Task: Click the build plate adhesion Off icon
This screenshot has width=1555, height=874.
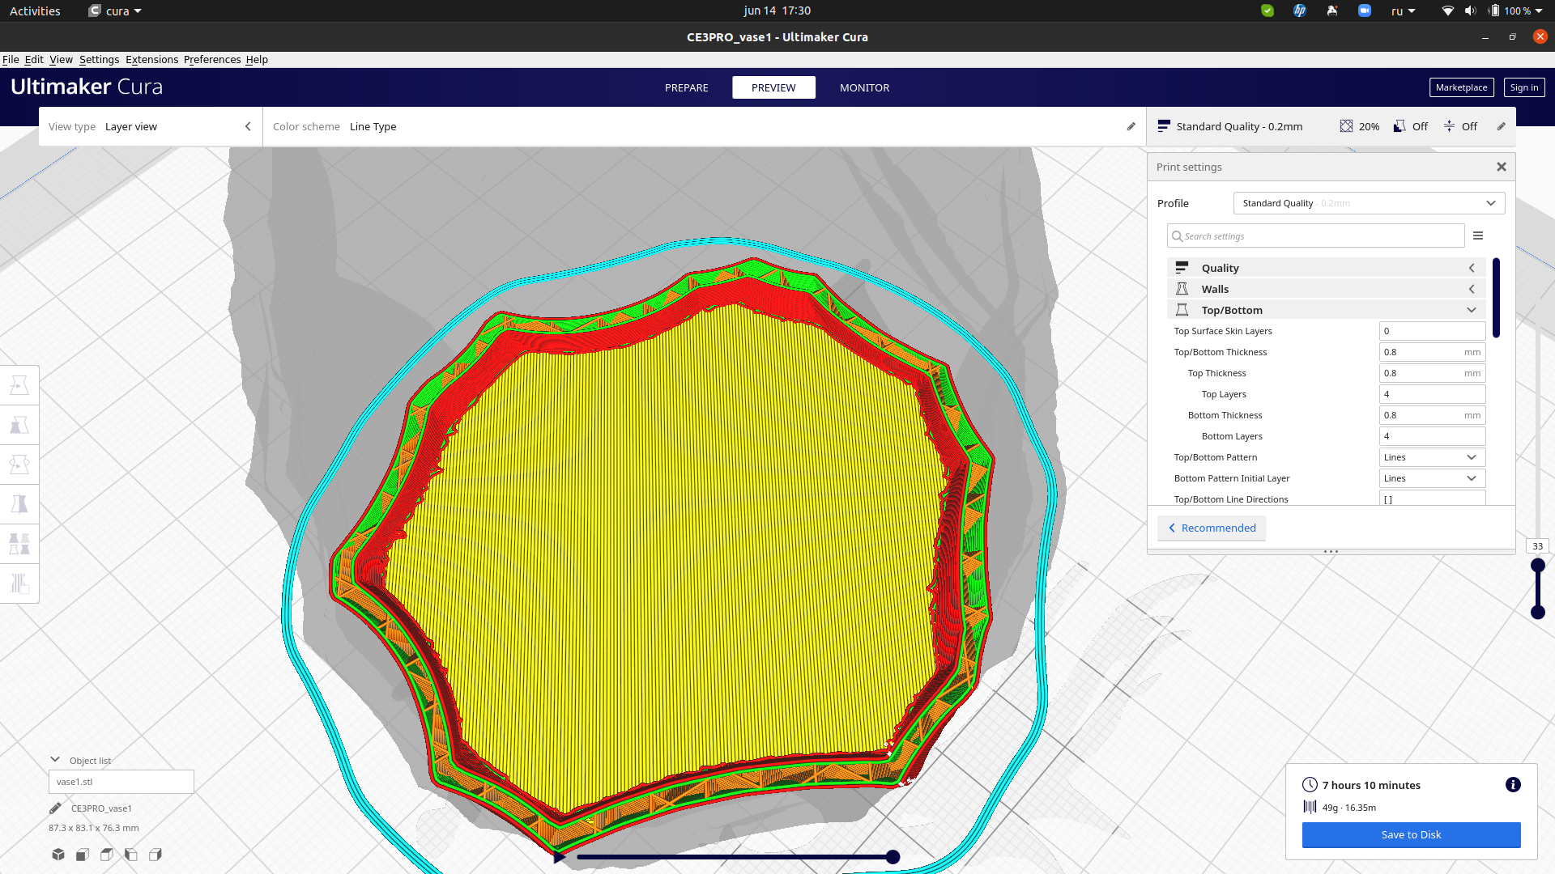Action: [x=1449, y=126]
